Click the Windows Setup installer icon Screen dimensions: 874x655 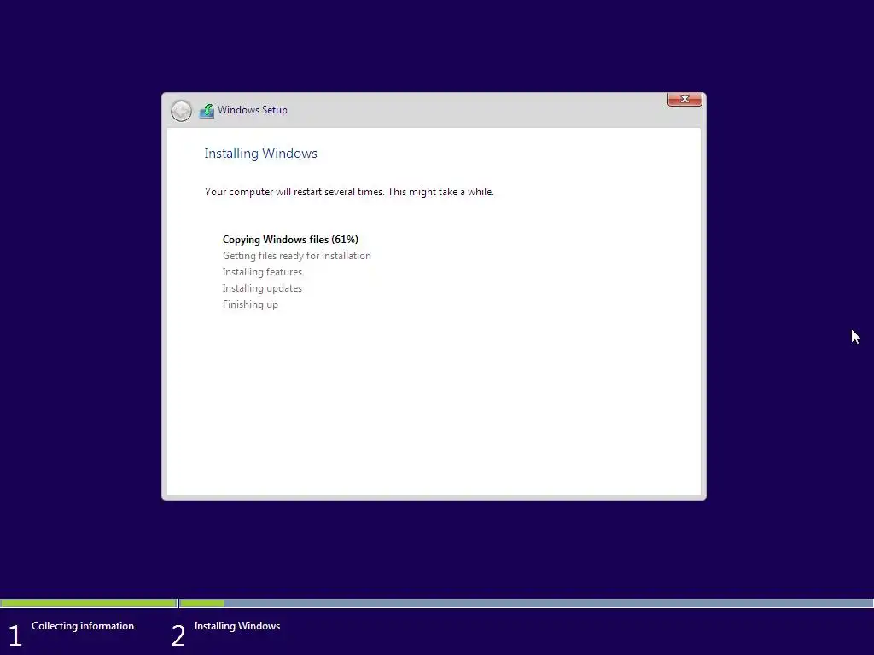[207, 111]
